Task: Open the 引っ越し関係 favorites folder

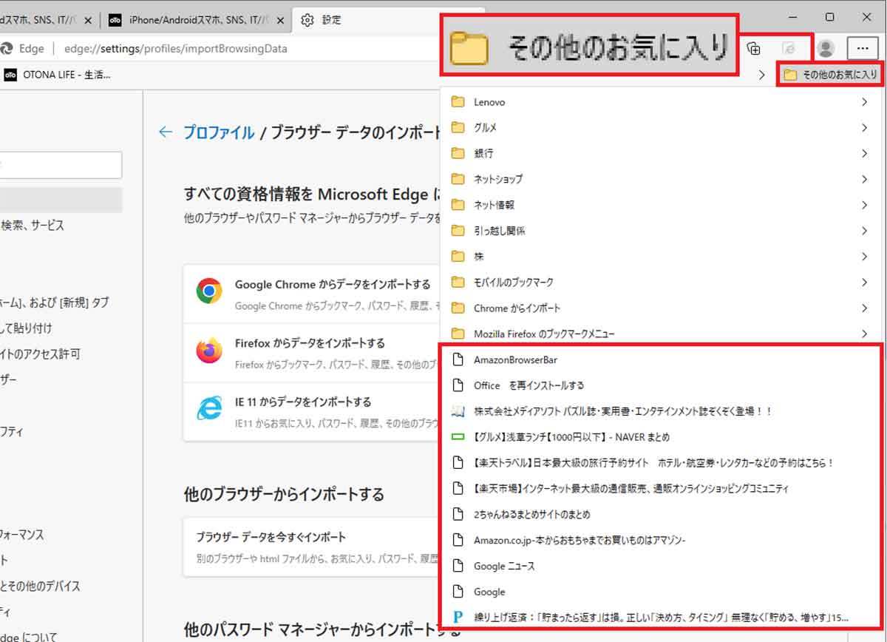Action: tap(662, 231)
